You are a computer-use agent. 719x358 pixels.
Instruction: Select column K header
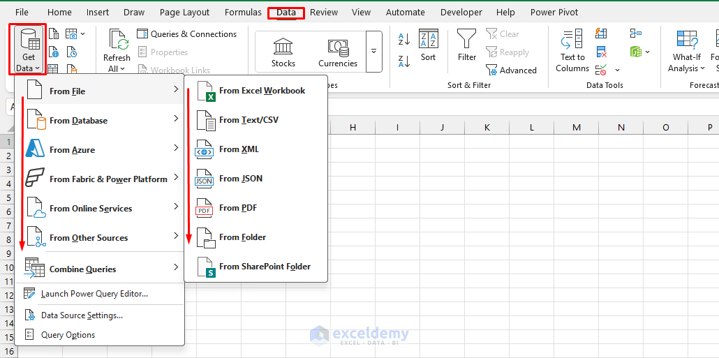click(487, 128)
